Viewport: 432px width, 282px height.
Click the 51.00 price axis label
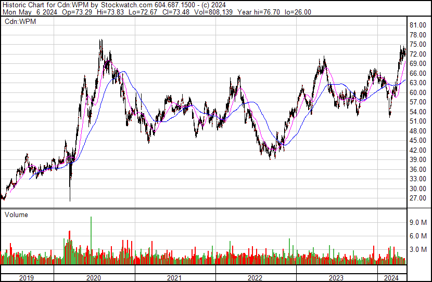point(418,121)
